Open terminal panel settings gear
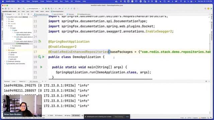Screen dimensions: 214x120 click(206, 81)
